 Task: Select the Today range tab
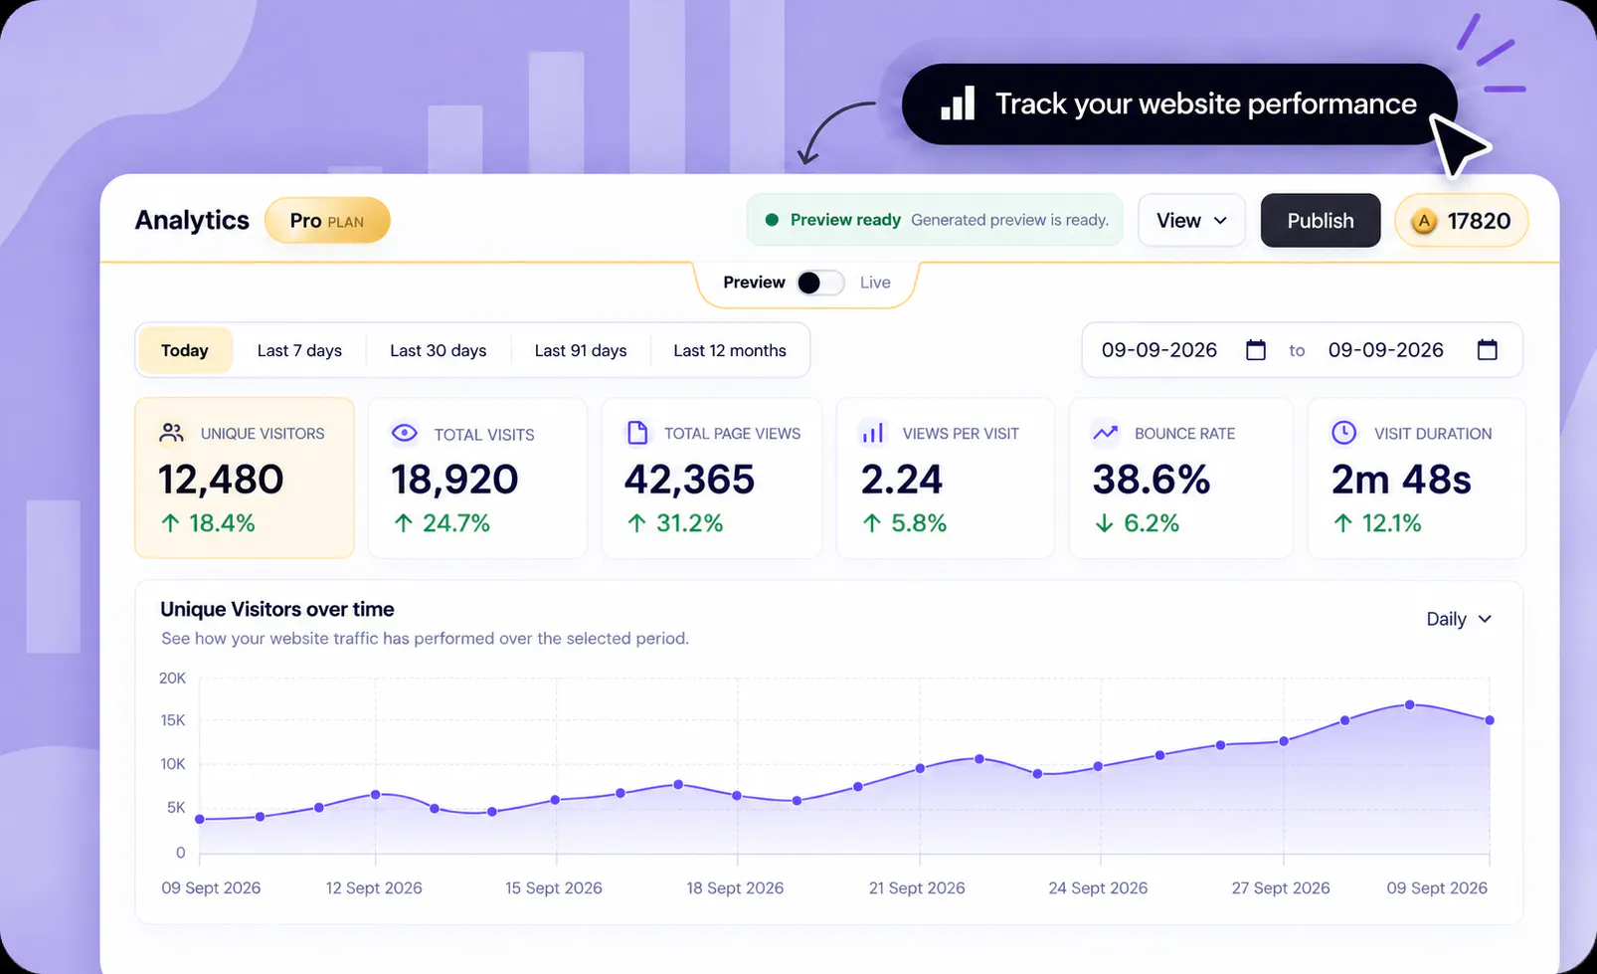coord(185,350)
